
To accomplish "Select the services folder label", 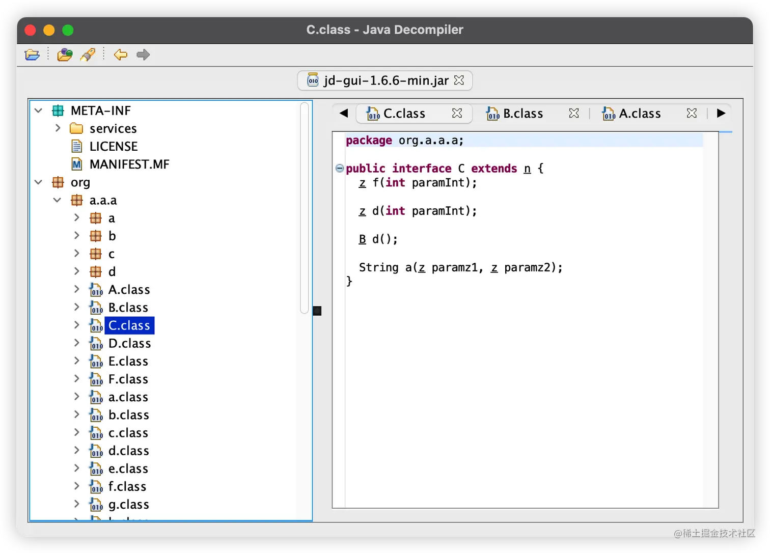I will click(x=113, y=128).
